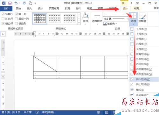Choose 内部横框线(H) inside horizontal border
The image size is (159, 115).
click(x=144, y=69)
